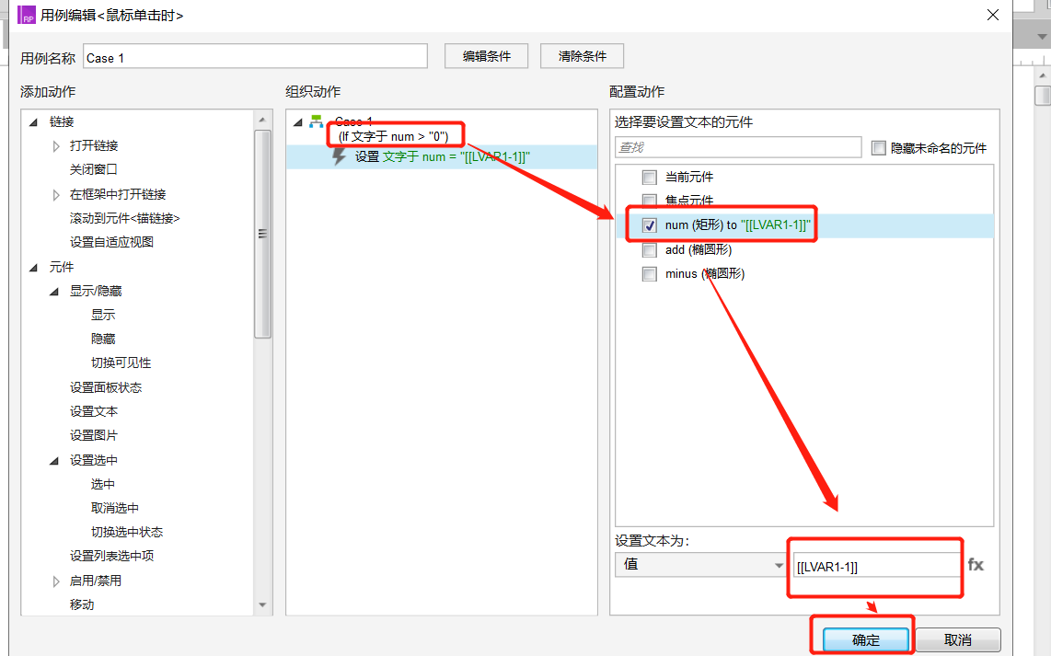Check the add (椭圆形) checkbox

tap(649, 250)
